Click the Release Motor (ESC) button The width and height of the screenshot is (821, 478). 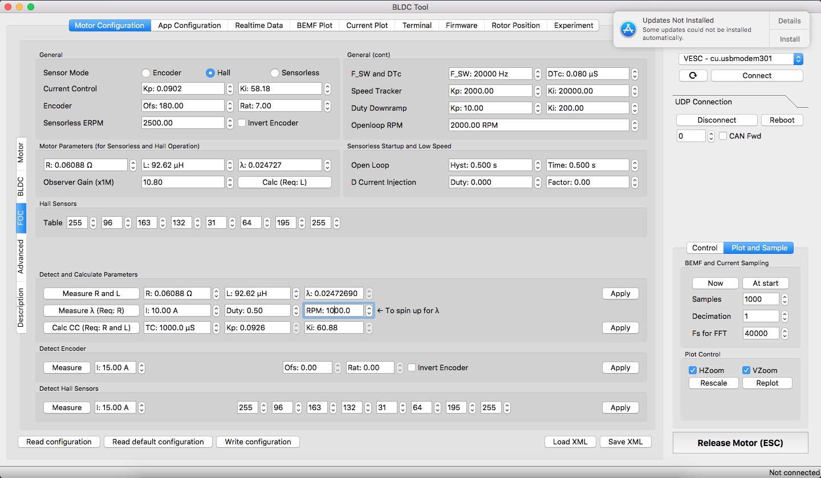tap(740, 443)
